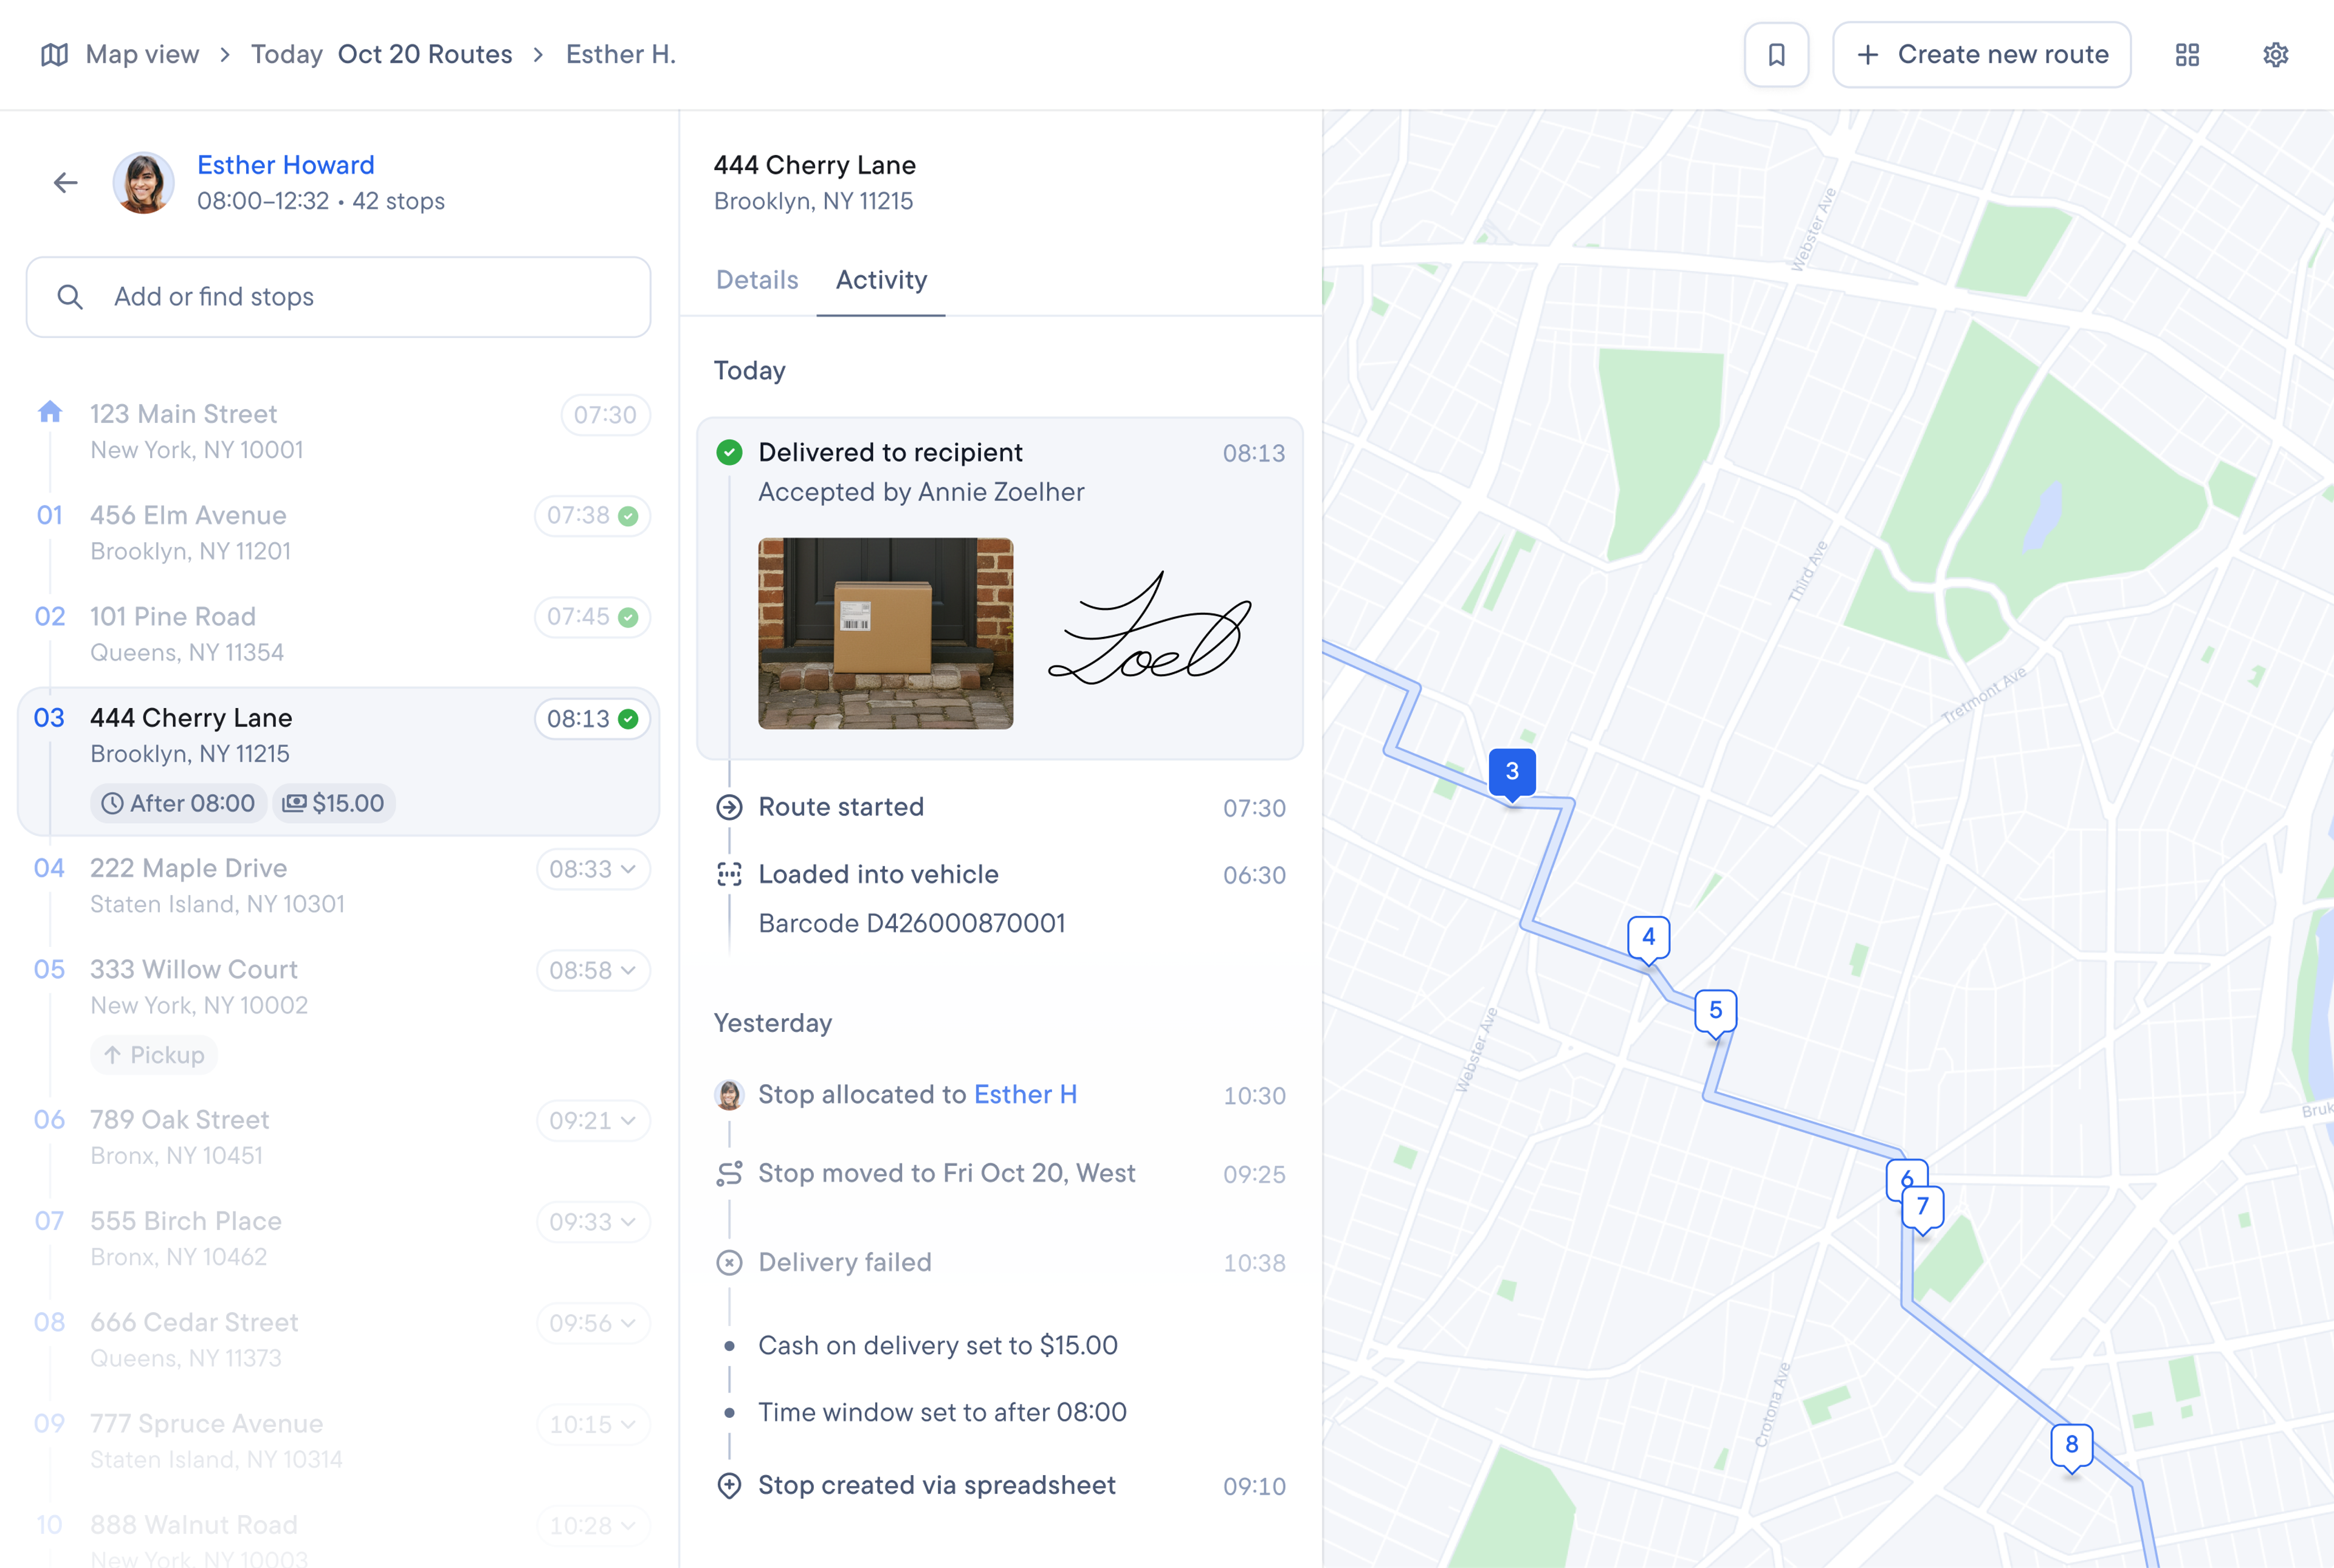Select map marker 7

coord(1923,1209)
